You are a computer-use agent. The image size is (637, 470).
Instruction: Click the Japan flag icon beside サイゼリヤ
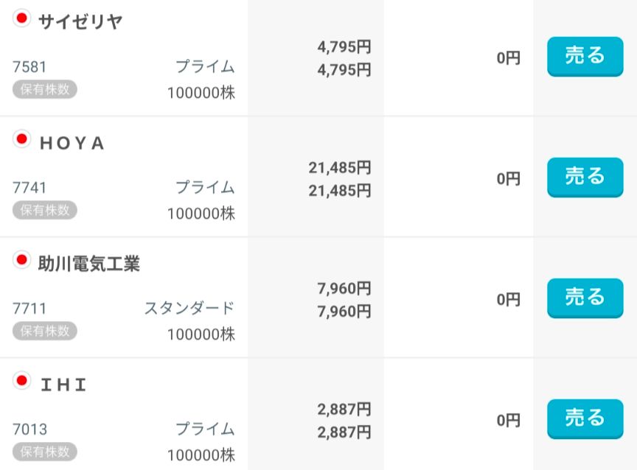coord(21,19)
